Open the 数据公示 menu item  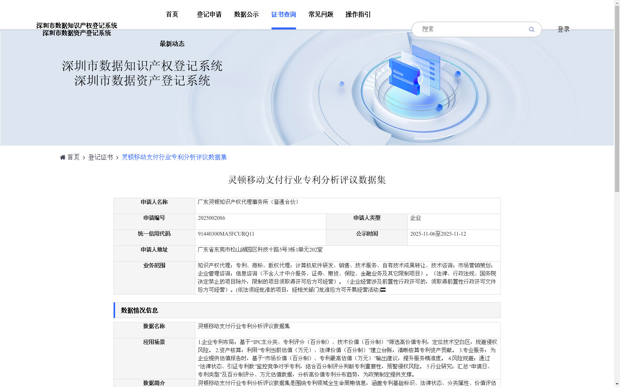pos(246,14)
